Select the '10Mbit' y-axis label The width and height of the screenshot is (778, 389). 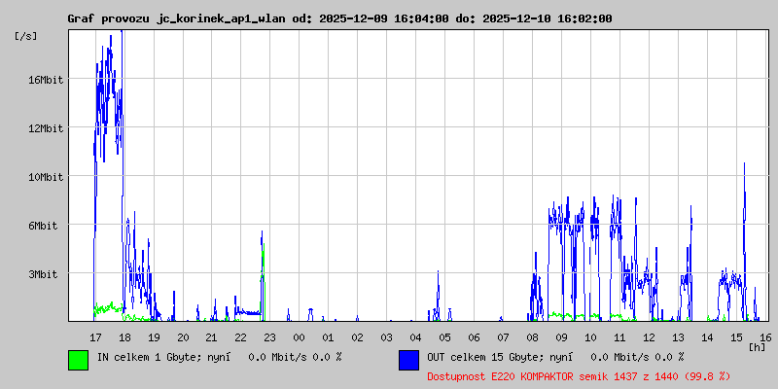46,177
